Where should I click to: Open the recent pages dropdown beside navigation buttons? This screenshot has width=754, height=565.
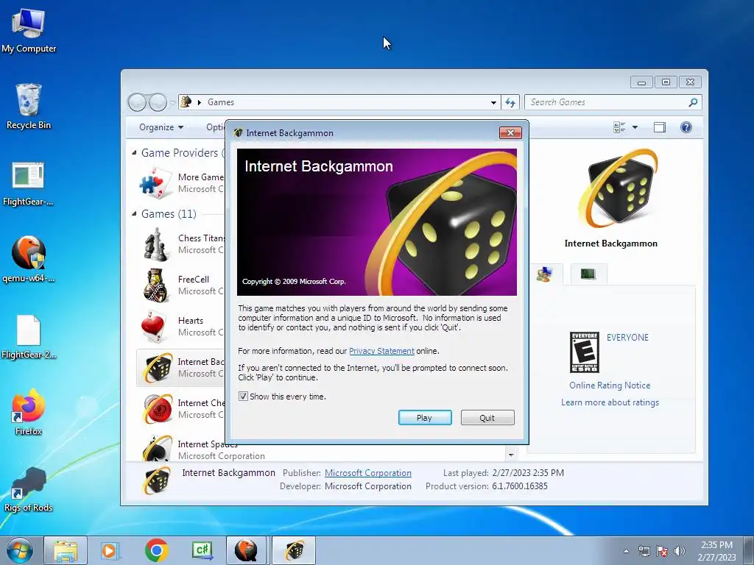coord(172,103)
